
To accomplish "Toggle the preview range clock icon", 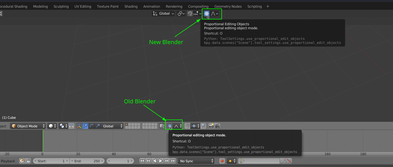I will 22,161.
